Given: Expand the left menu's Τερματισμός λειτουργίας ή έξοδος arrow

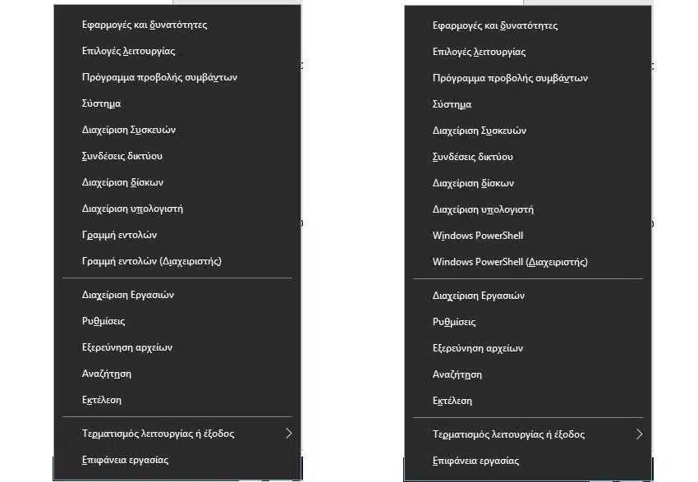Looking at the screenshot, I should pyautogui.click(x=289, y=434).
